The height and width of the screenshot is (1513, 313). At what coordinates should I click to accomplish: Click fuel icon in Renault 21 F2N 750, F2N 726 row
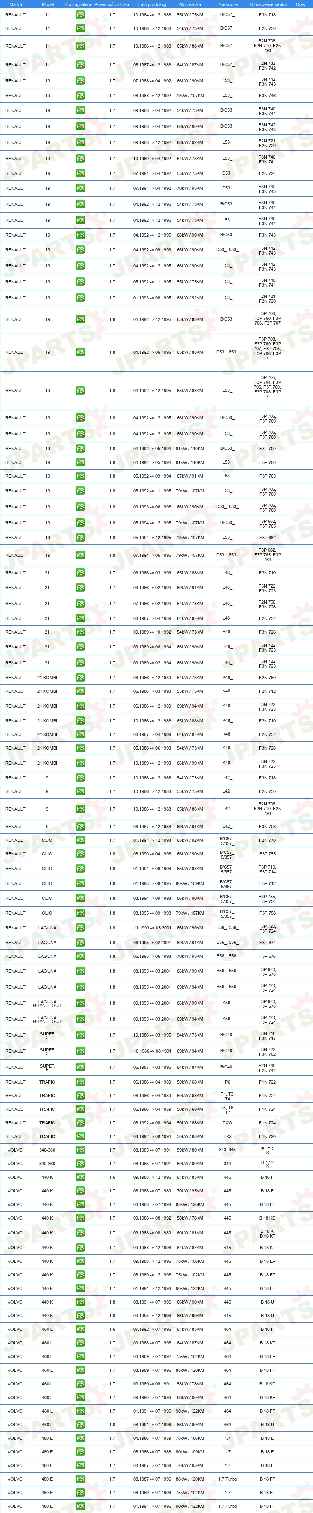pyautogui.click(x=80, y=603)
